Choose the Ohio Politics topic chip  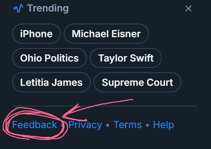click(49, 58)
